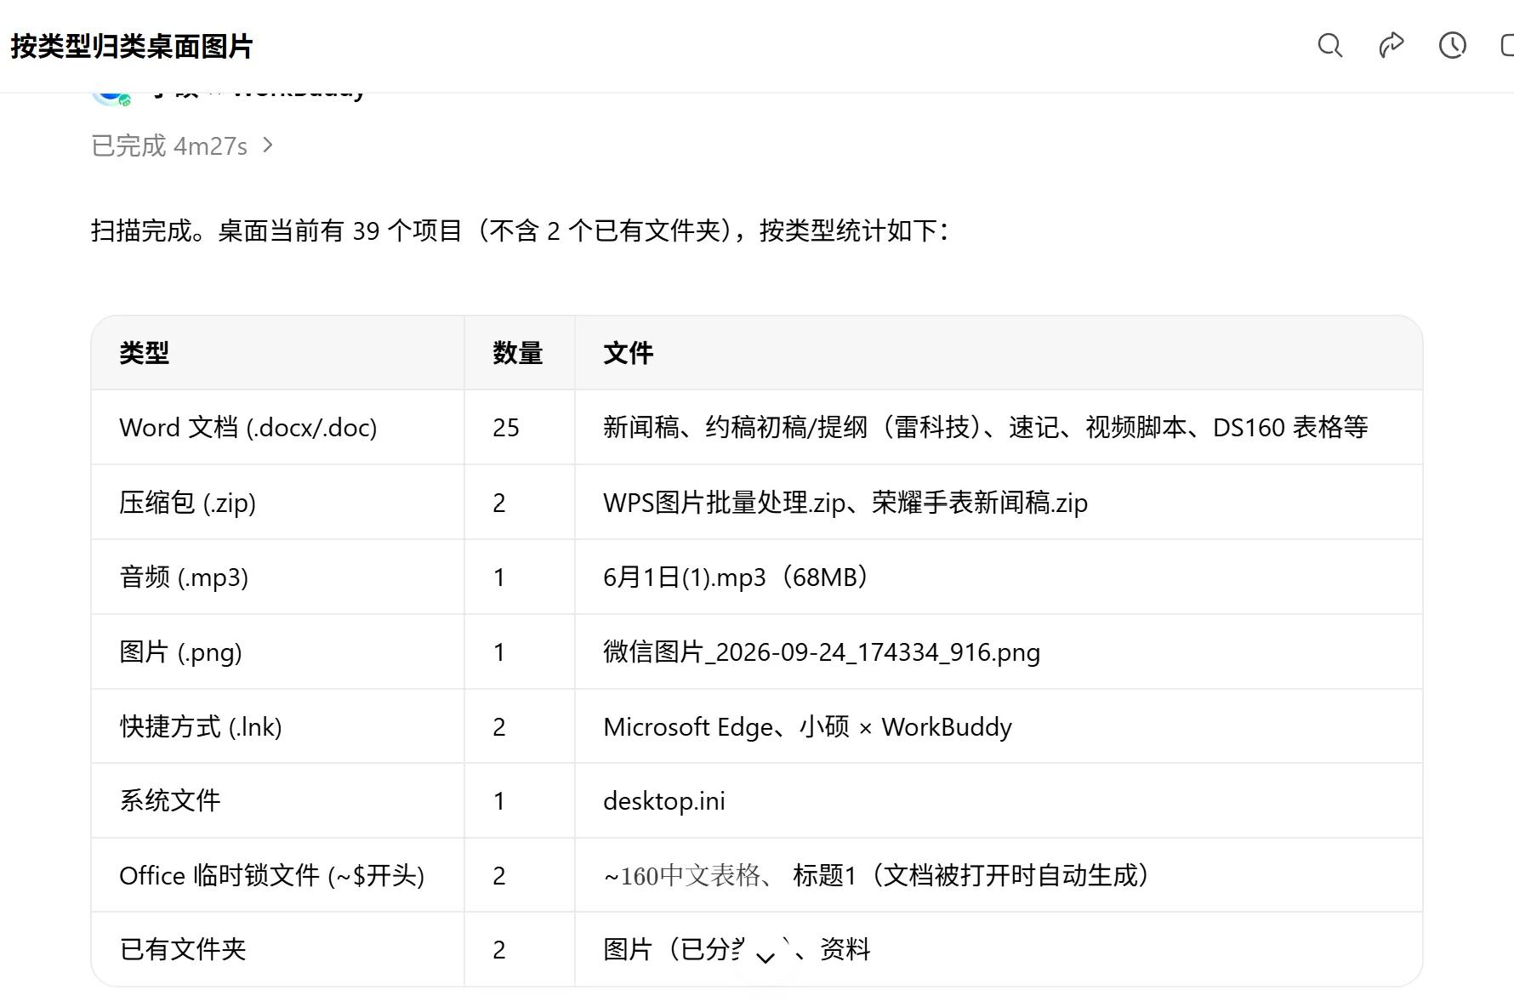Viewport: 1514px width, 1007px height.
Task: Open the search icon in header
Action: tap(1329, 45)
